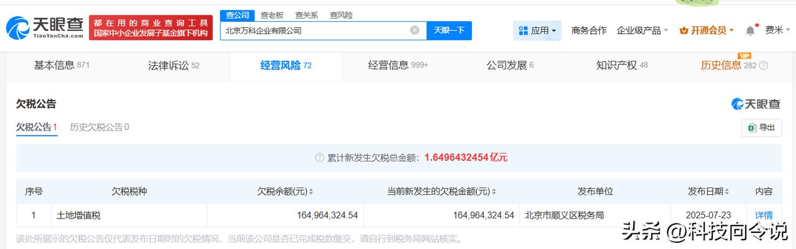Screen dimensions: 796x249
Task: Select the 查老板 search tab
Action: 272,15
